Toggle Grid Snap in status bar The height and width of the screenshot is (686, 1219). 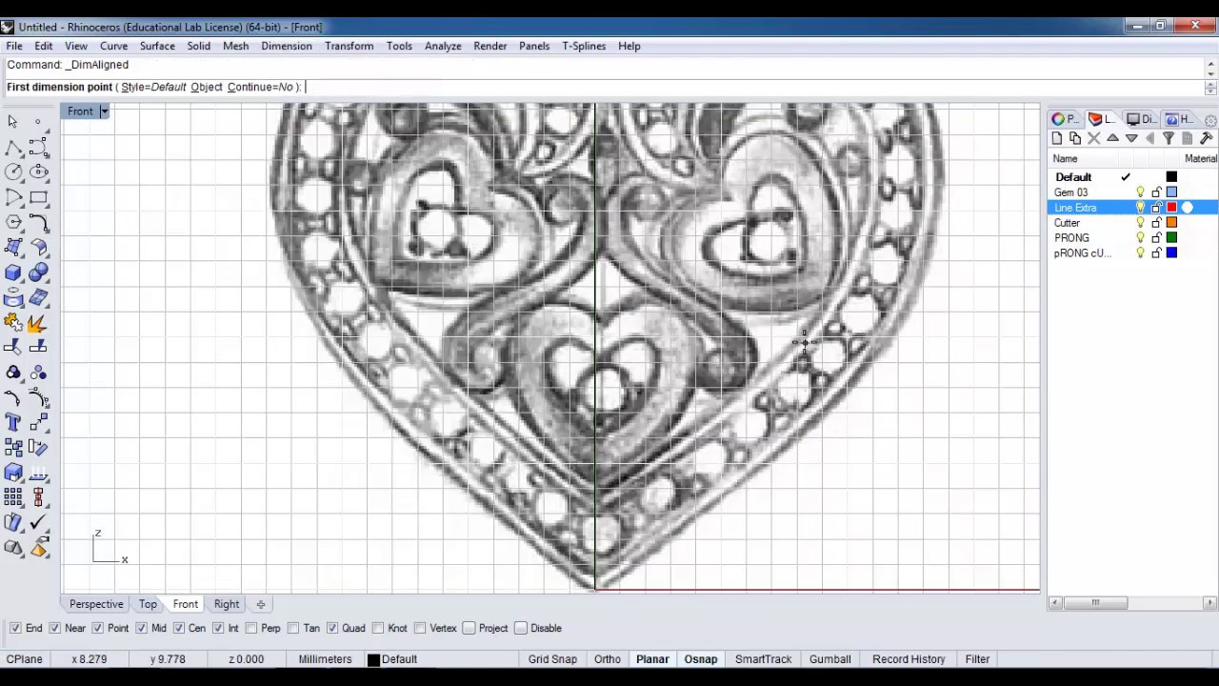552,659
